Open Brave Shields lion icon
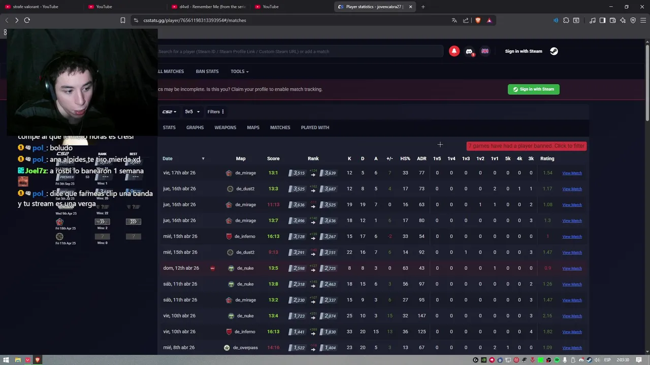 (478, 20)
